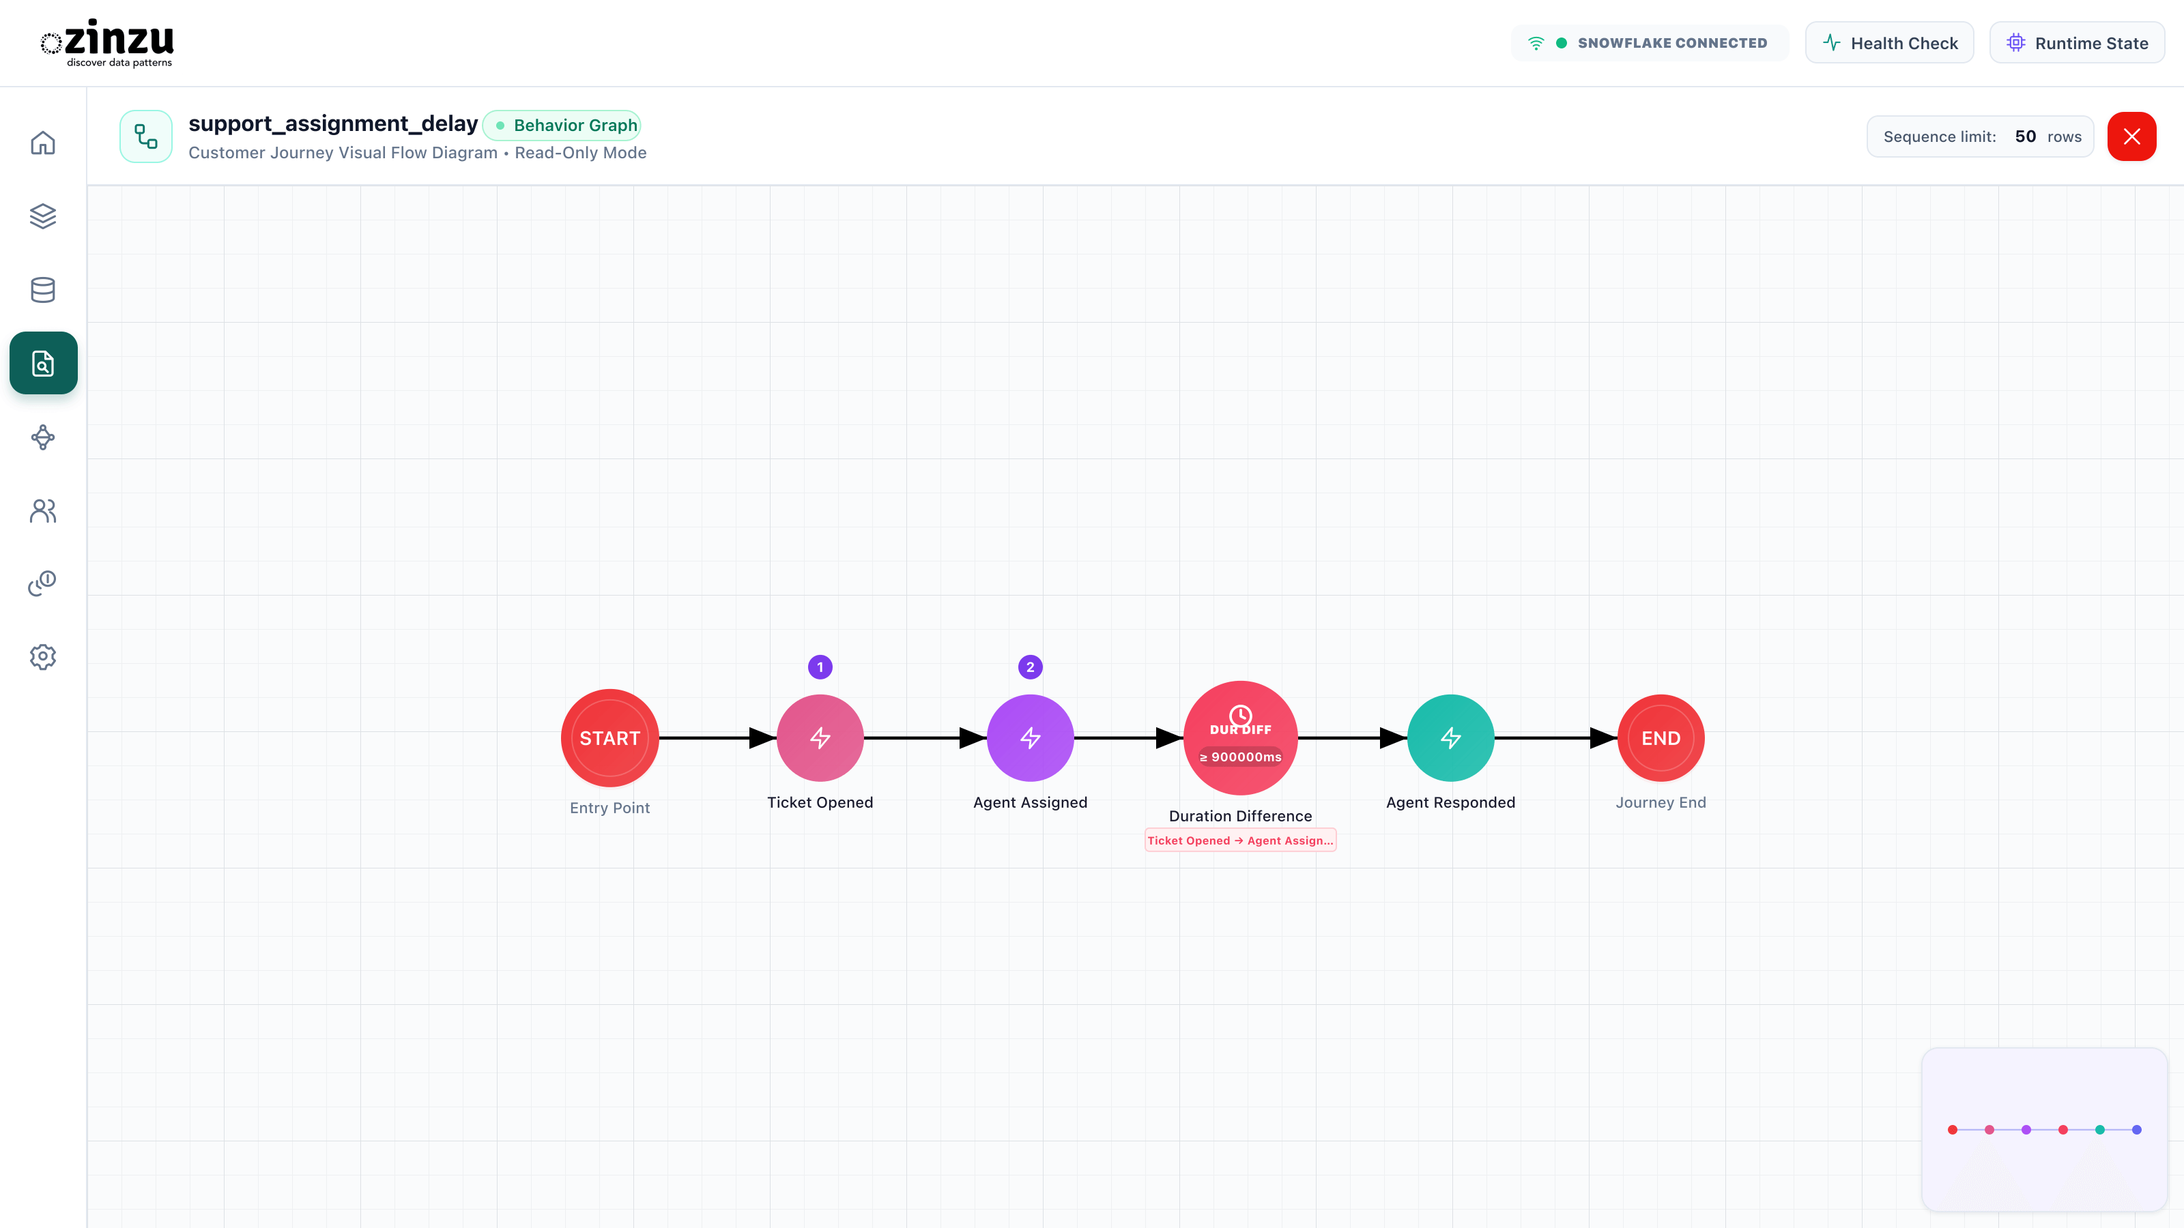Click the ≥ 900000ms threshold label

point(1240,757)
